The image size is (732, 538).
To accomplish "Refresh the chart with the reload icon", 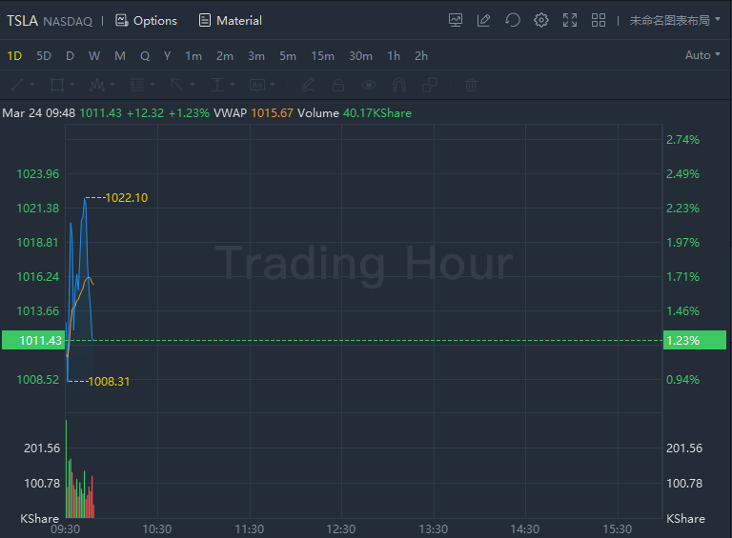I will click(x=513, y=20).
